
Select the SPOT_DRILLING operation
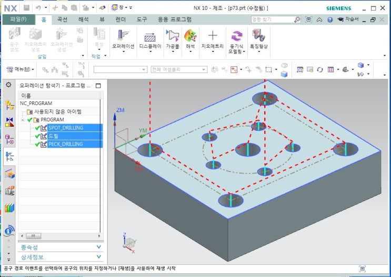click(65, 128)
